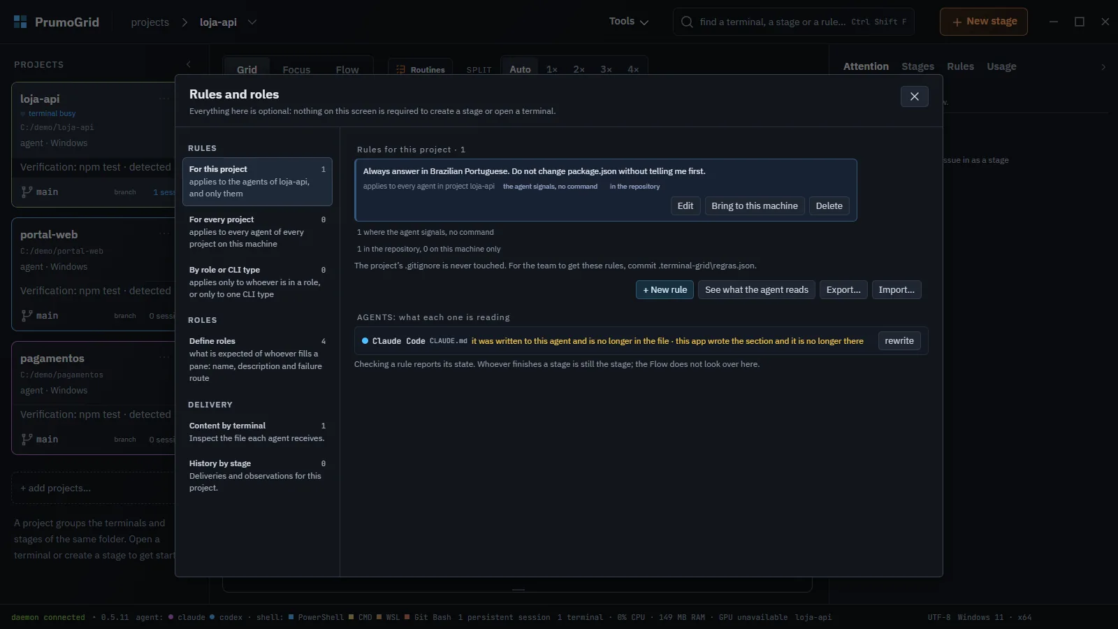This screenshot has height=629, width=1118.
Task: Select the By role or CLI type section
Action: coord(257,282)
